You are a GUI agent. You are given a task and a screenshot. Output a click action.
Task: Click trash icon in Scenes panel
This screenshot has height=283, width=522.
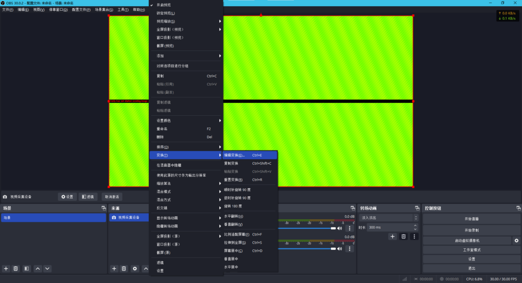click(16, 268)
